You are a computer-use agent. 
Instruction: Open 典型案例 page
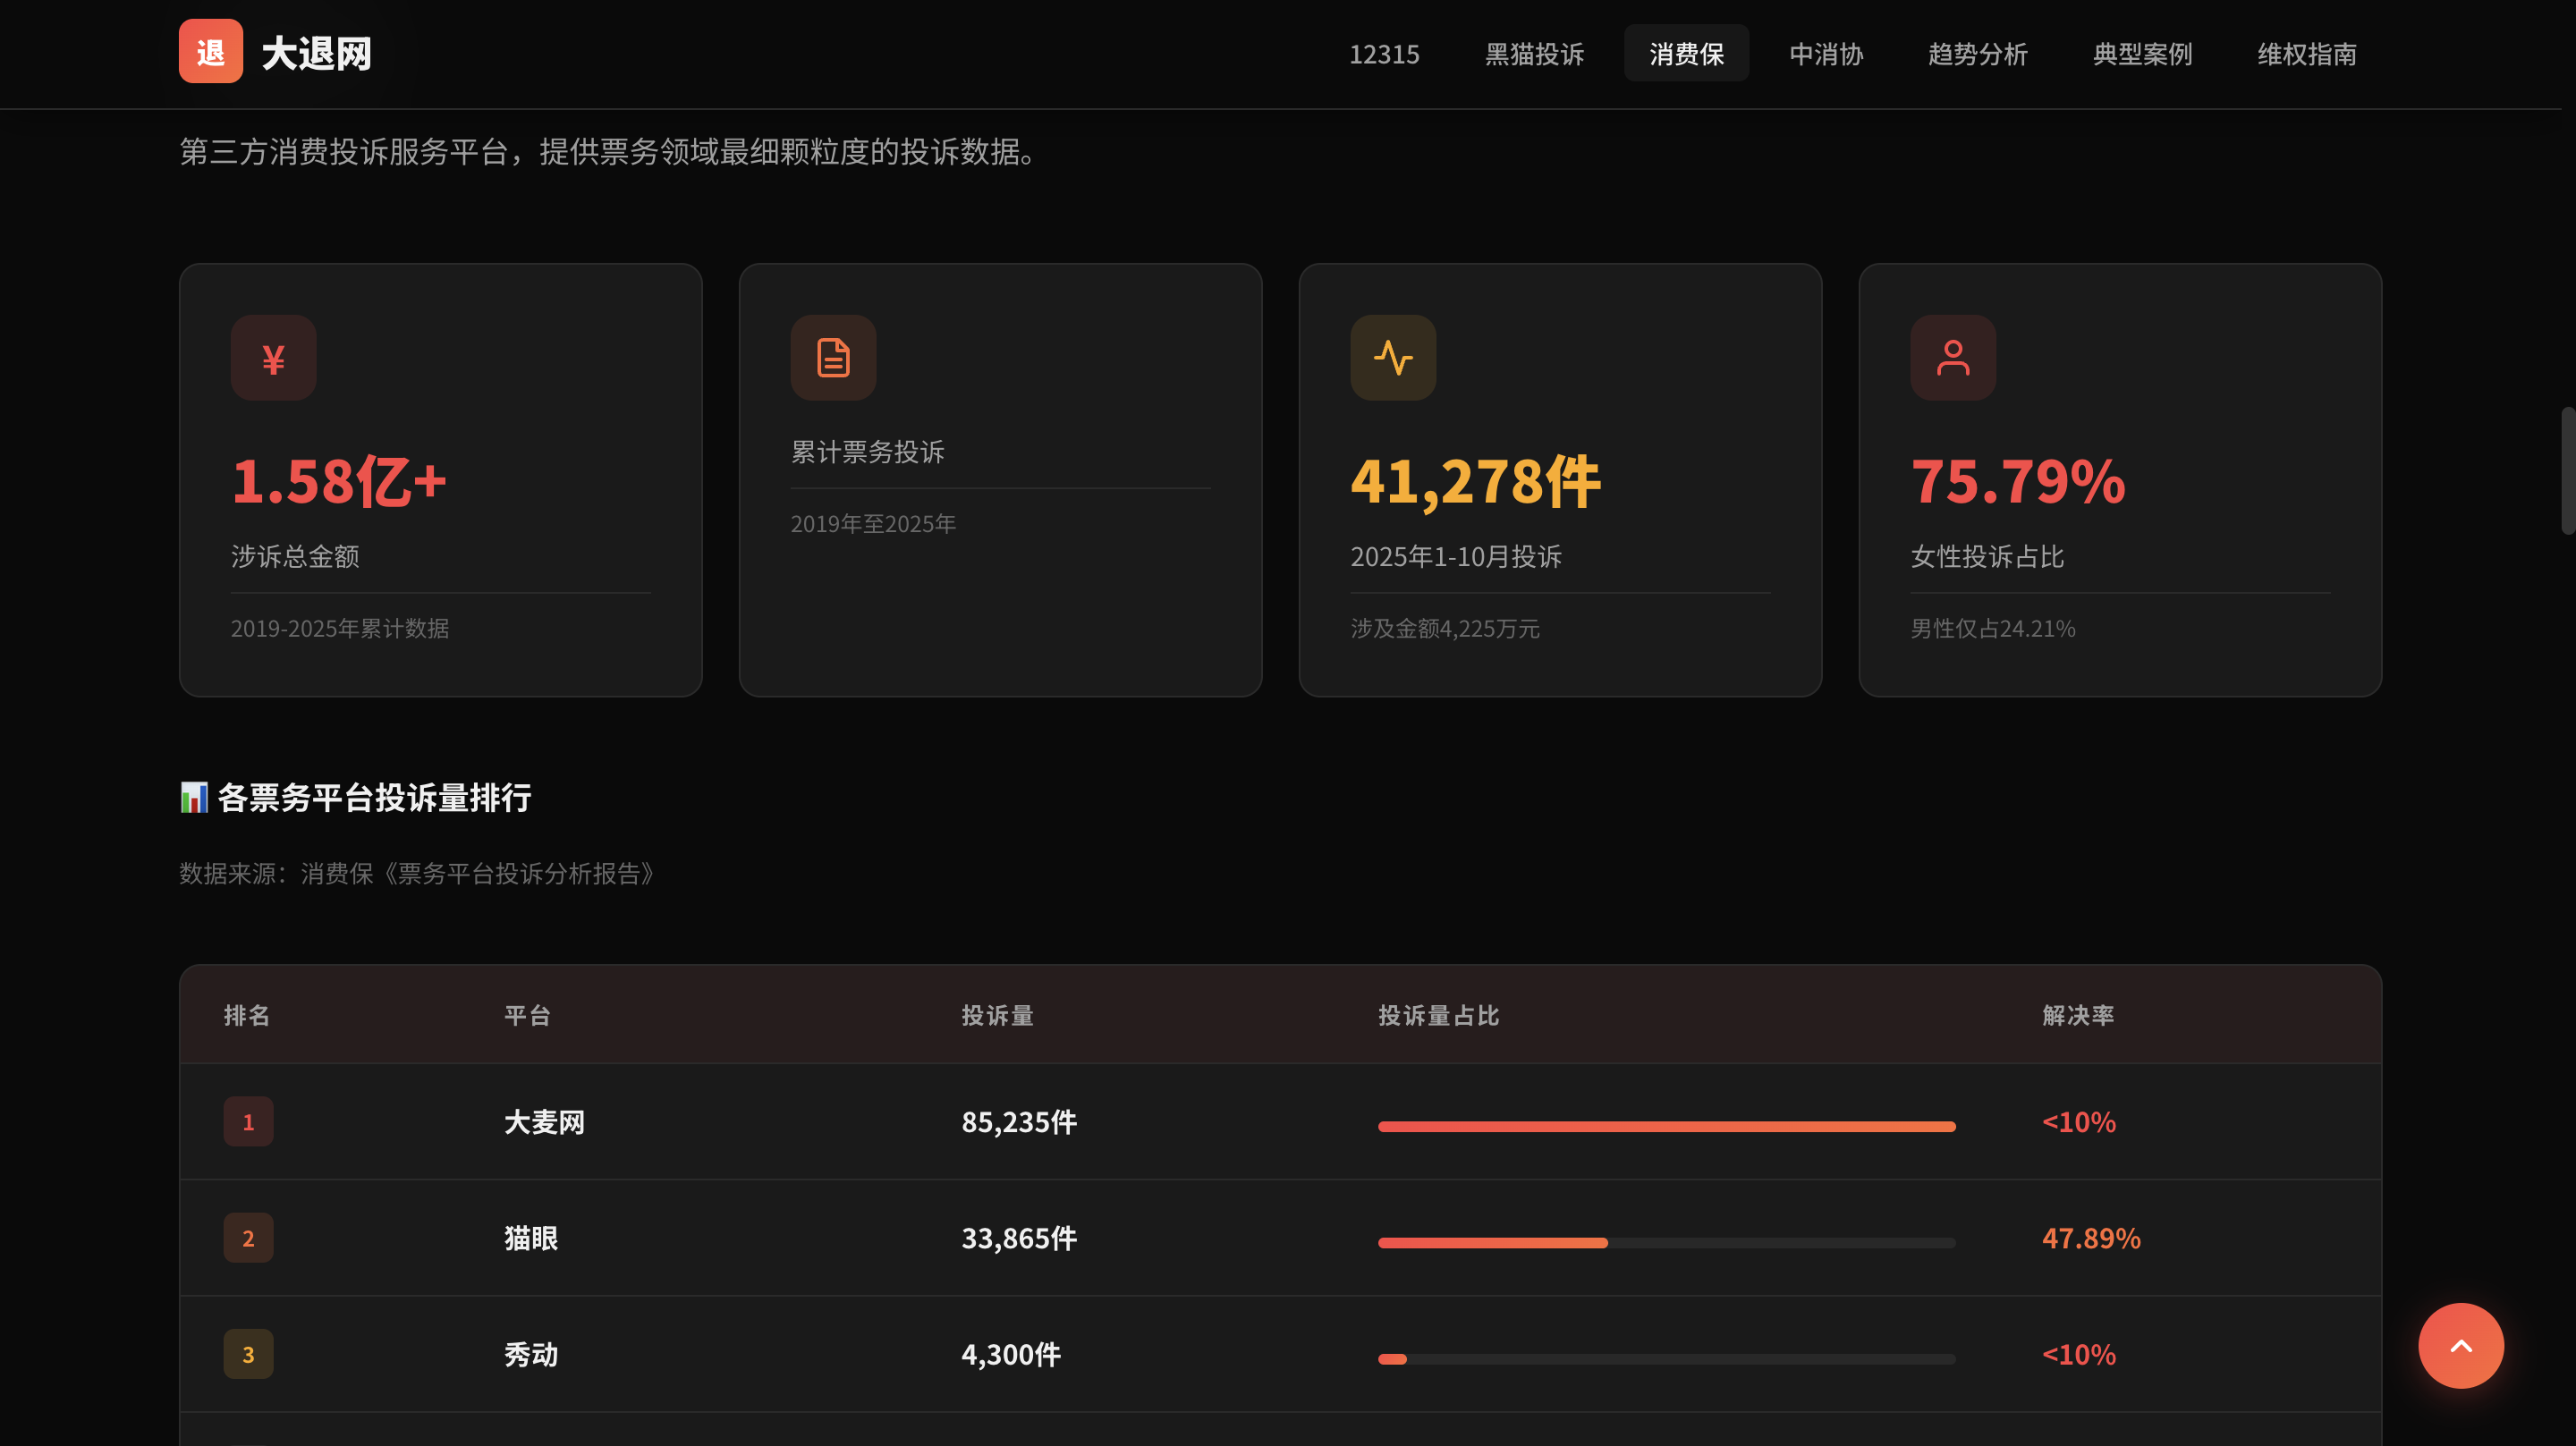[x=2142, y=54]
